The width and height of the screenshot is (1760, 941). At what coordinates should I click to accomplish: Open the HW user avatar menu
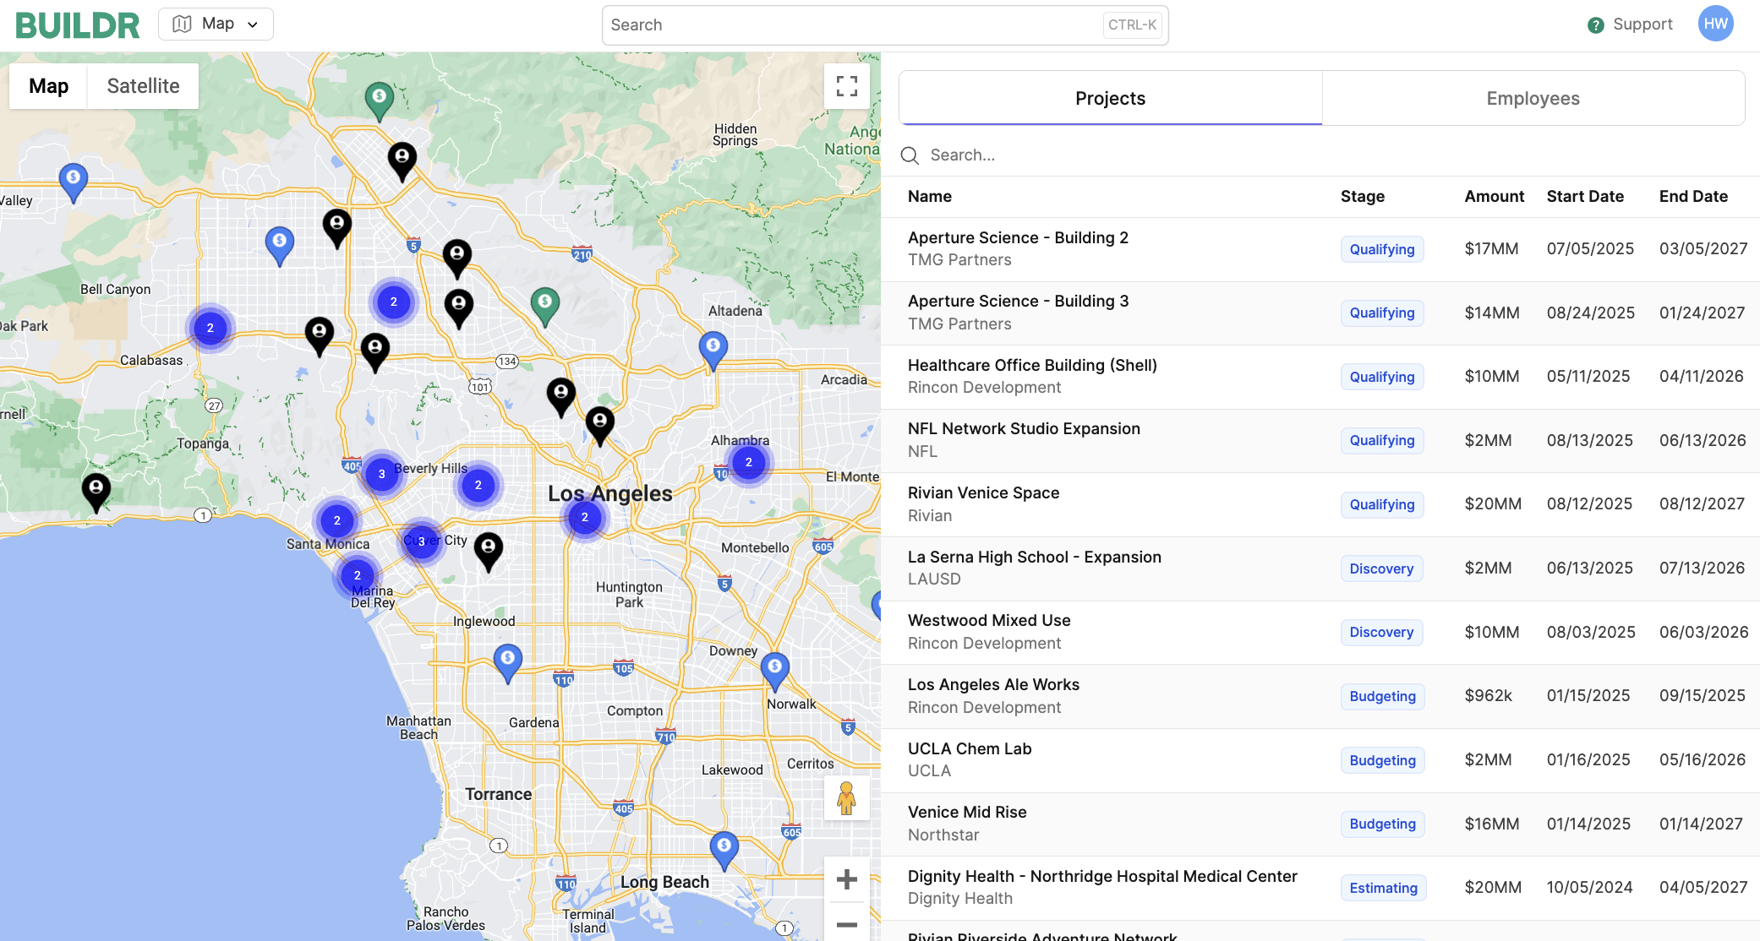coord(1715,24)
